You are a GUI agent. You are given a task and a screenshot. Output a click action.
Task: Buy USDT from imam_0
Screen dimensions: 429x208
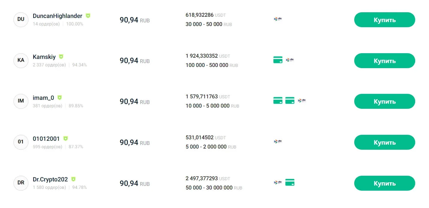click(384, 102)
